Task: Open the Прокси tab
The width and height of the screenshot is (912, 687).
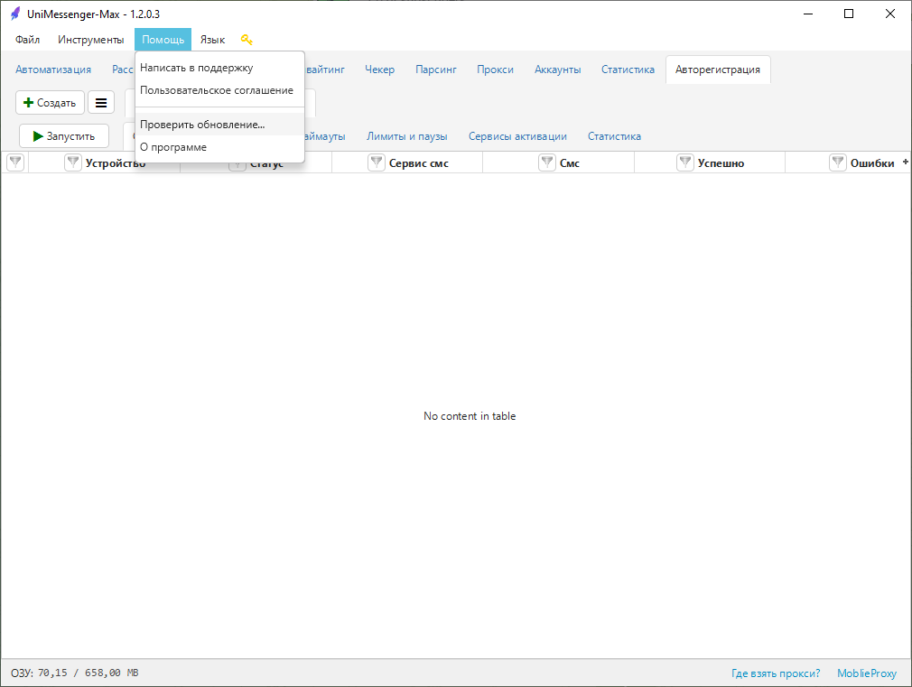Action: pos(495,70)
